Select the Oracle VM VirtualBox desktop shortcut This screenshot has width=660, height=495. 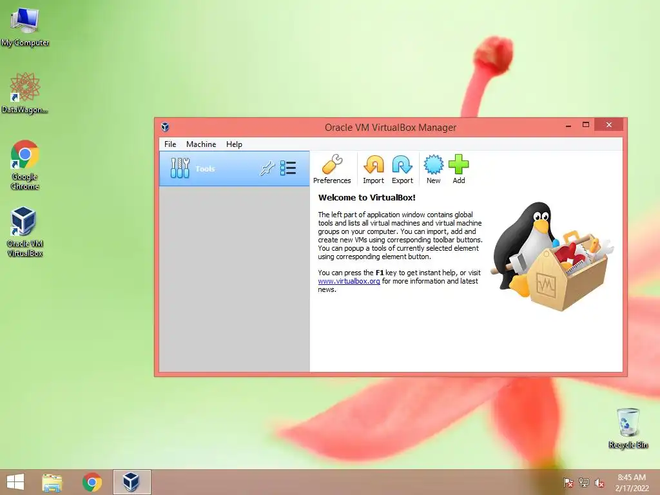tap(25, 232)
